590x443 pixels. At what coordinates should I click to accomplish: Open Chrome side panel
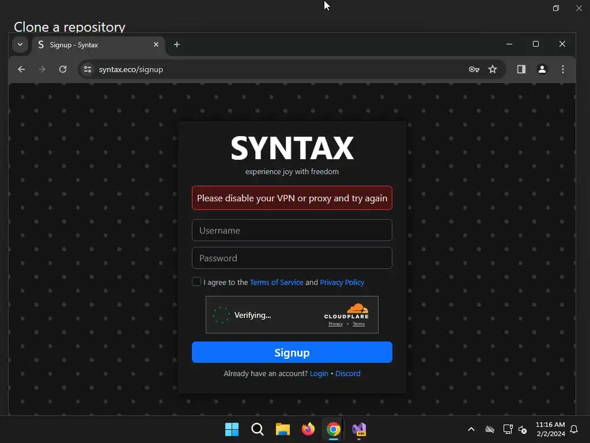pyautogui.click(x=521, y=69)
